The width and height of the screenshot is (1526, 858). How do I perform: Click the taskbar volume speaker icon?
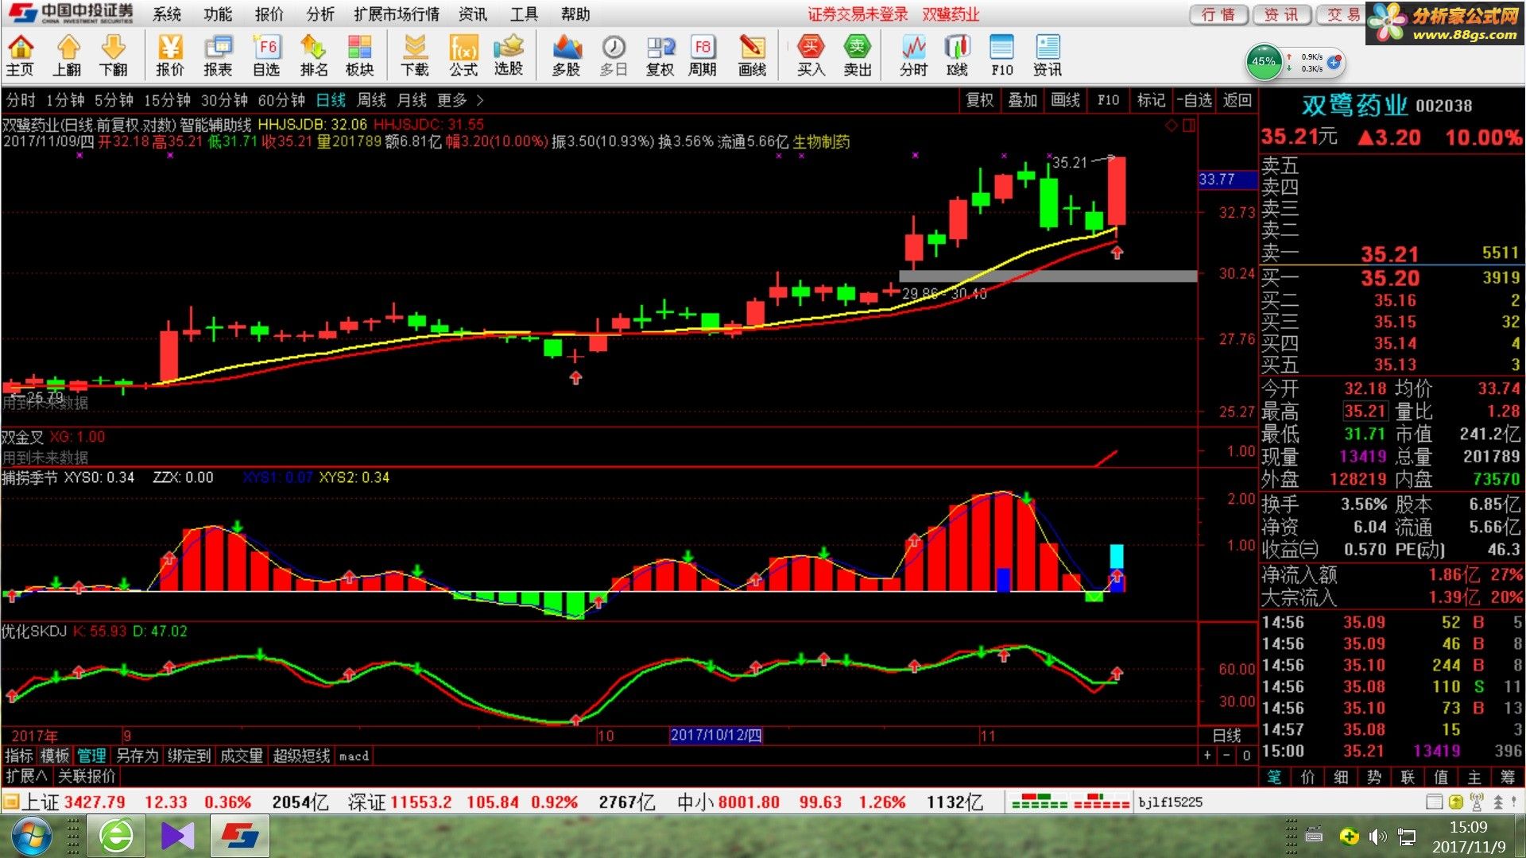[x=1377, y=837]
